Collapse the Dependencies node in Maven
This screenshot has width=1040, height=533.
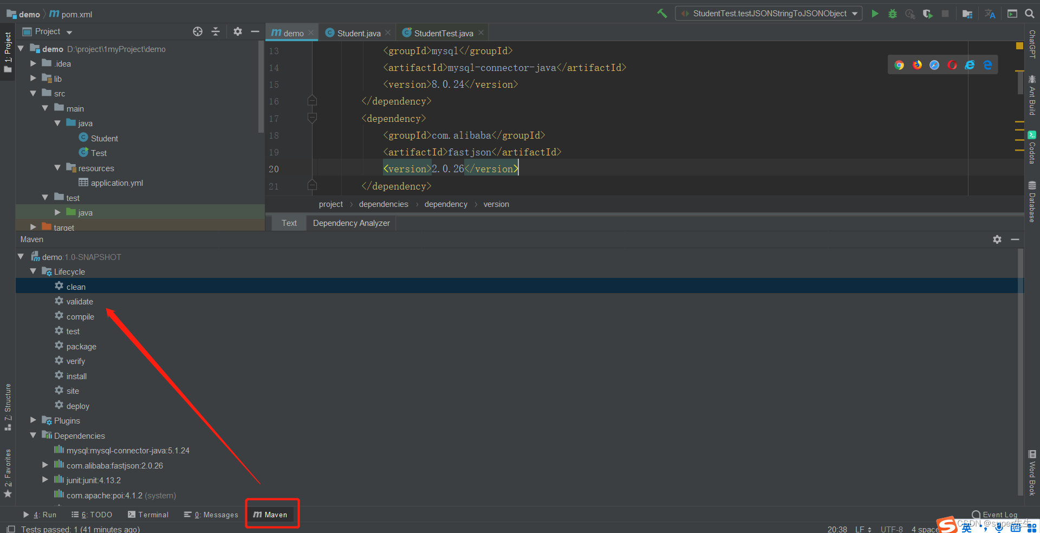(34, 435)
